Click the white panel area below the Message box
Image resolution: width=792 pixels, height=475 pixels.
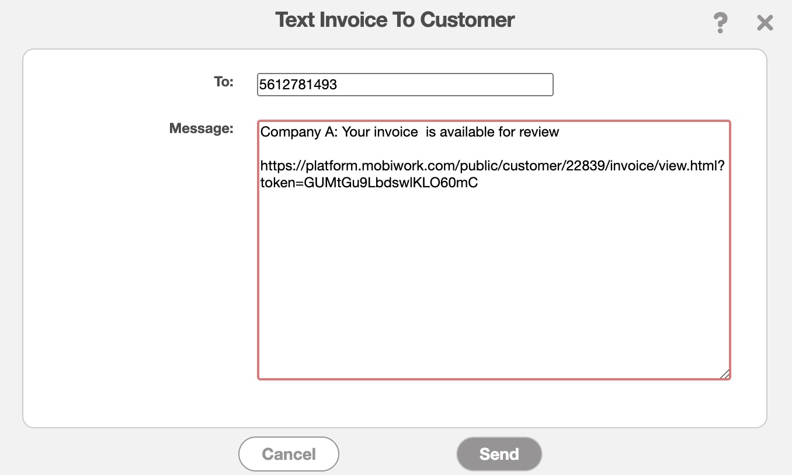click(494, 404)
